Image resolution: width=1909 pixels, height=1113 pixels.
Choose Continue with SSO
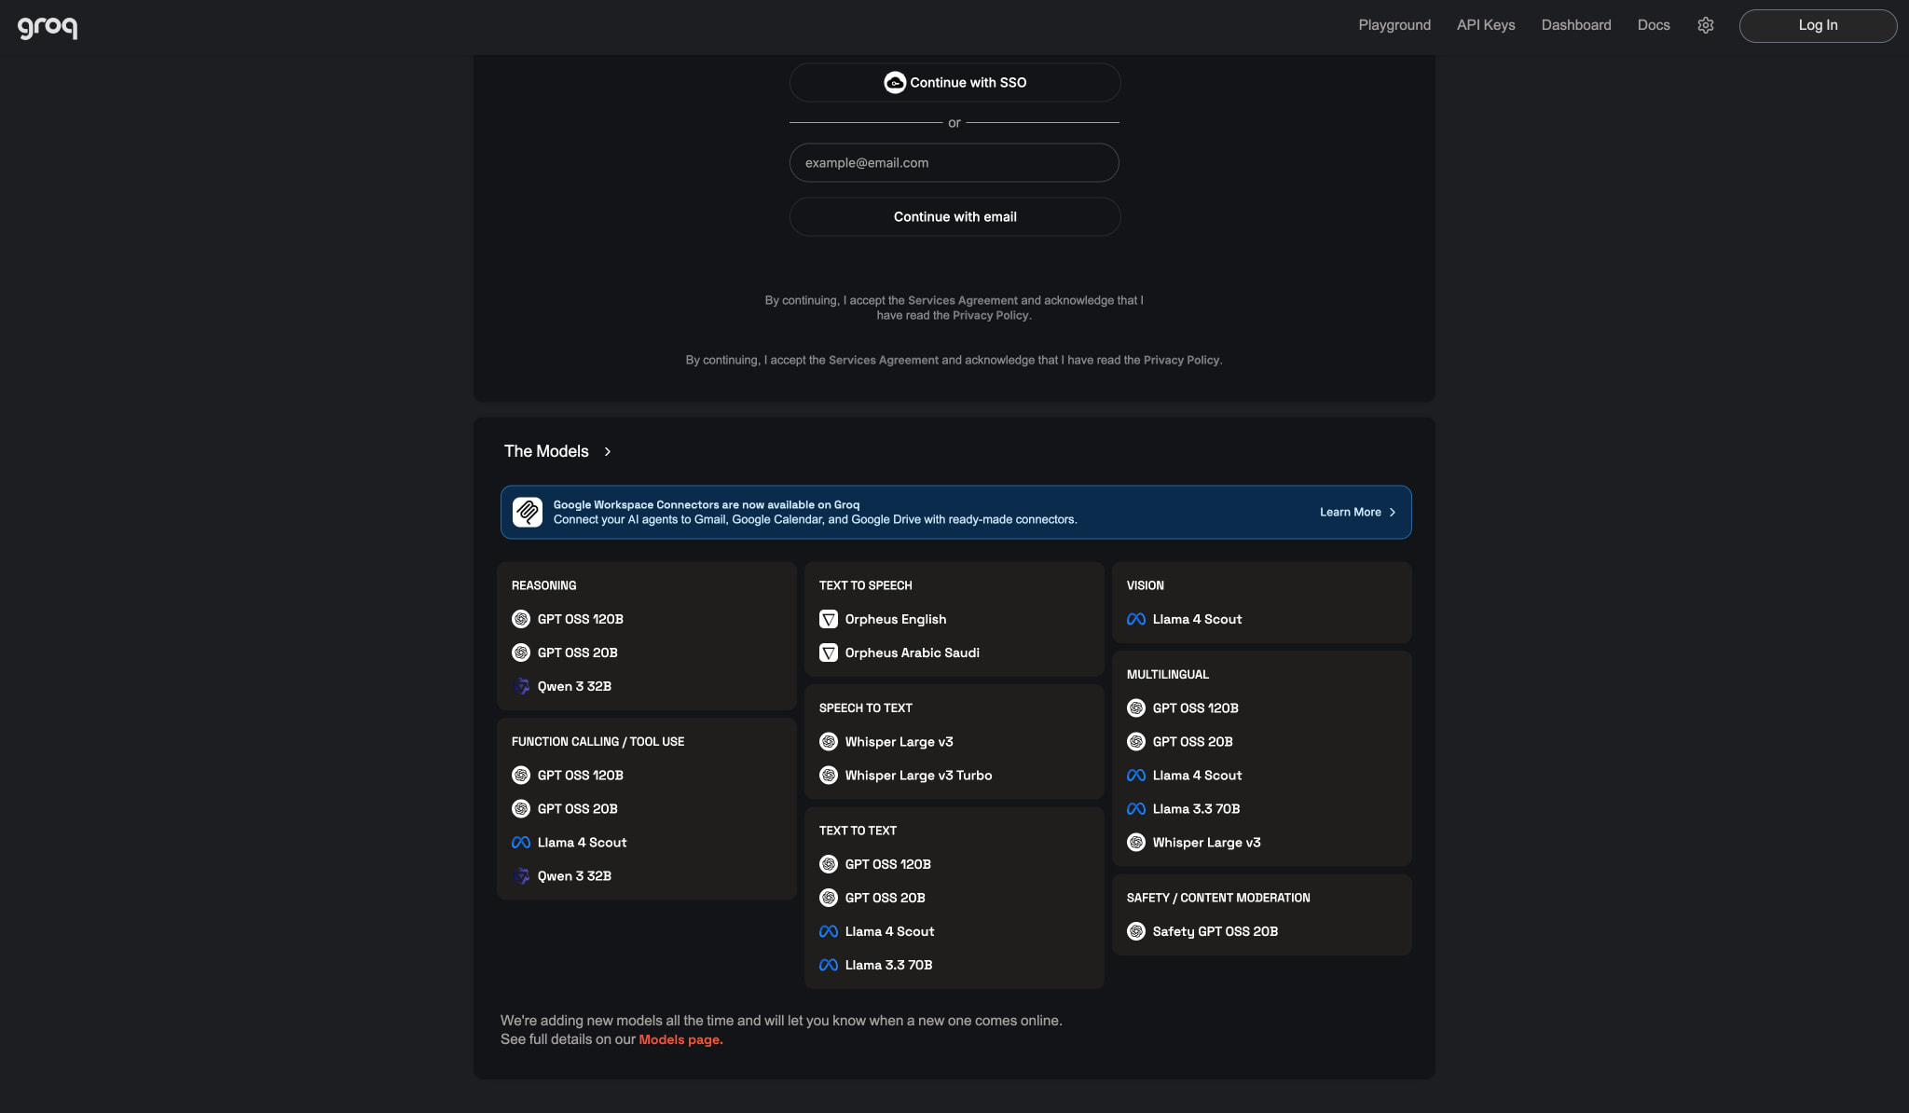coord(954,82)
